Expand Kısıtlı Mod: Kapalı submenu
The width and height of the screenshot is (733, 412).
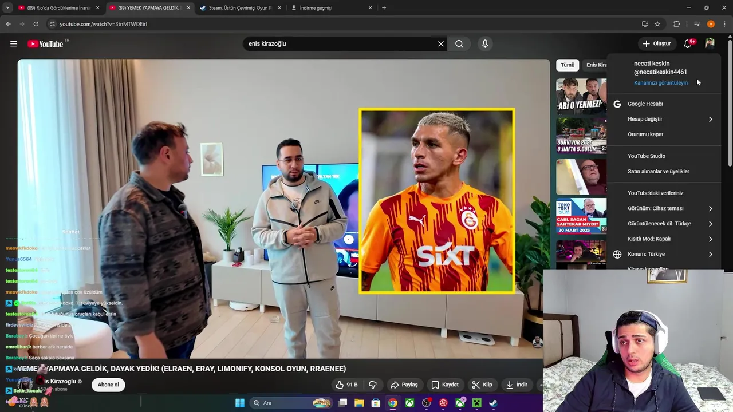pyautogui.click(x=664, y=239)
